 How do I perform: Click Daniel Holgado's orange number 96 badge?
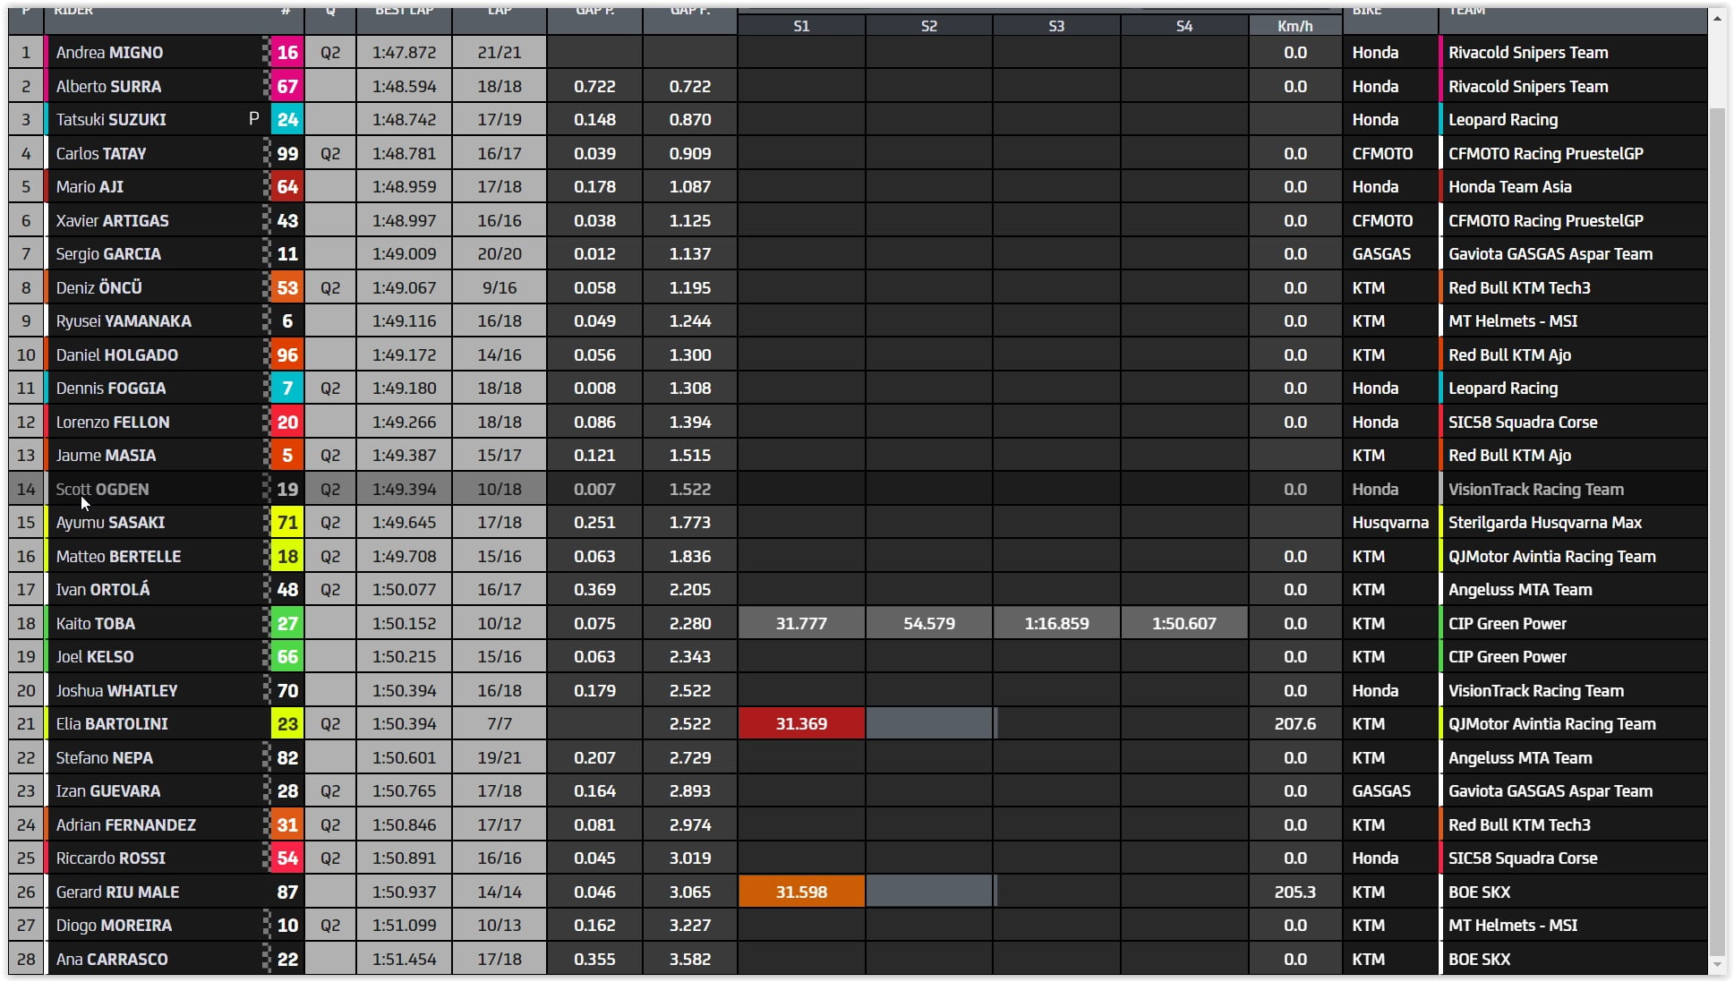(287, 355)
